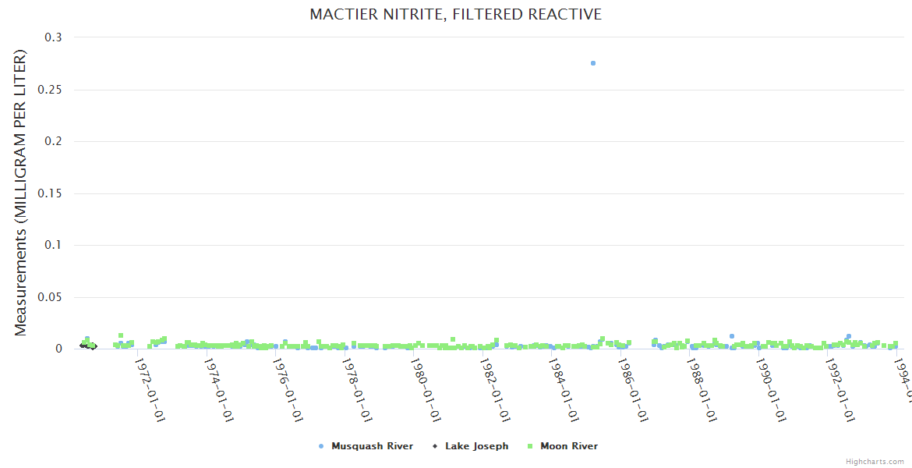Viewport: 912px width, 468px height.
Task: Click the 0.3 y-axis tick label
Action: pos(54,37)
